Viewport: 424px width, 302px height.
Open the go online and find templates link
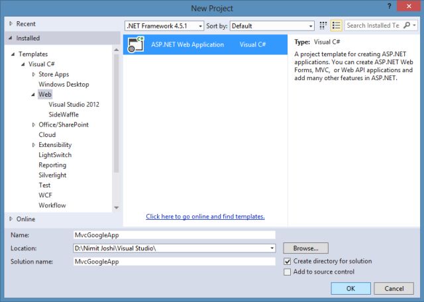click(205, 217)
